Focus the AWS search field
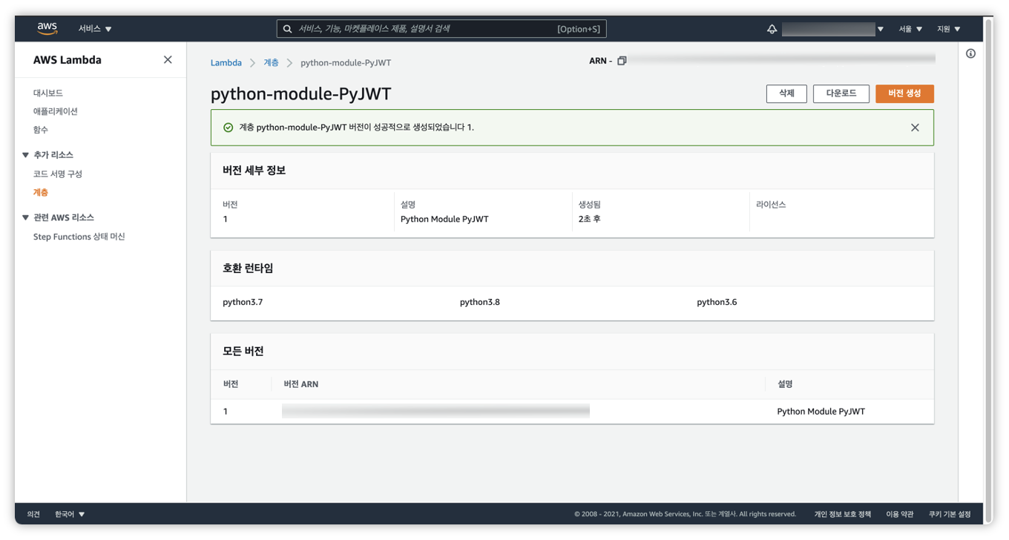The image size is (1009, 540). (x=441, y=29)
